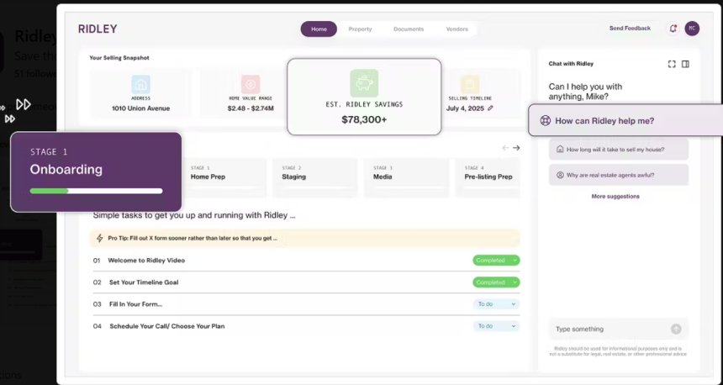Open task 'Fill In Your Form...'
Viewport: 723px width, 385px height.
point(135,304)
